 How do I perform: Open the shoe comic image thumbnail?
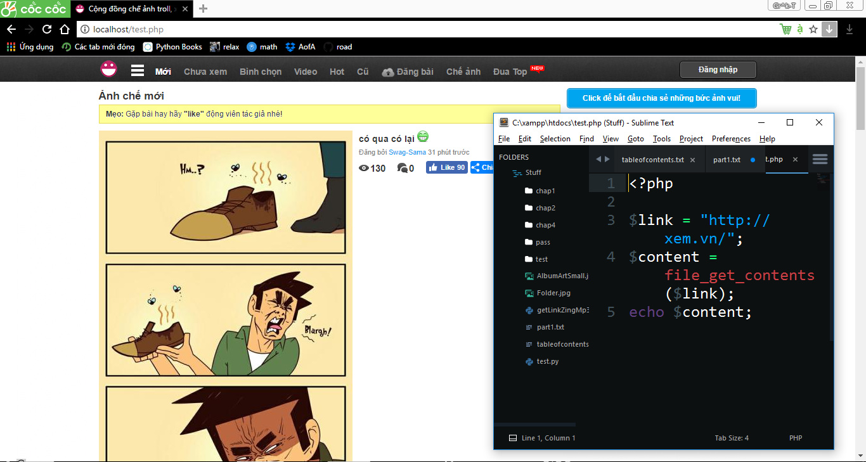coord(226,296)
